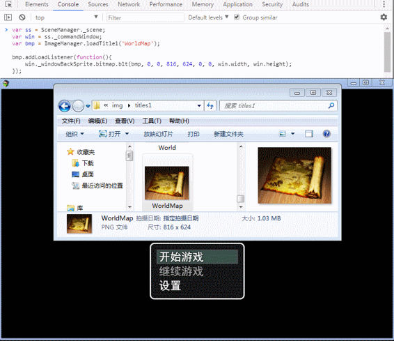Select 开始游戏 in the game menu
Image resolution: width=394 pixels, height=341 pixels.
pos(197,257)
